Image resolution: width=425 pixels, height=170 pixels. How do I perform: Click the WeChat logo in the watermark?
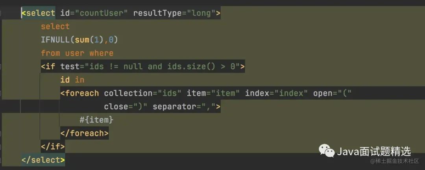point(326,150)
